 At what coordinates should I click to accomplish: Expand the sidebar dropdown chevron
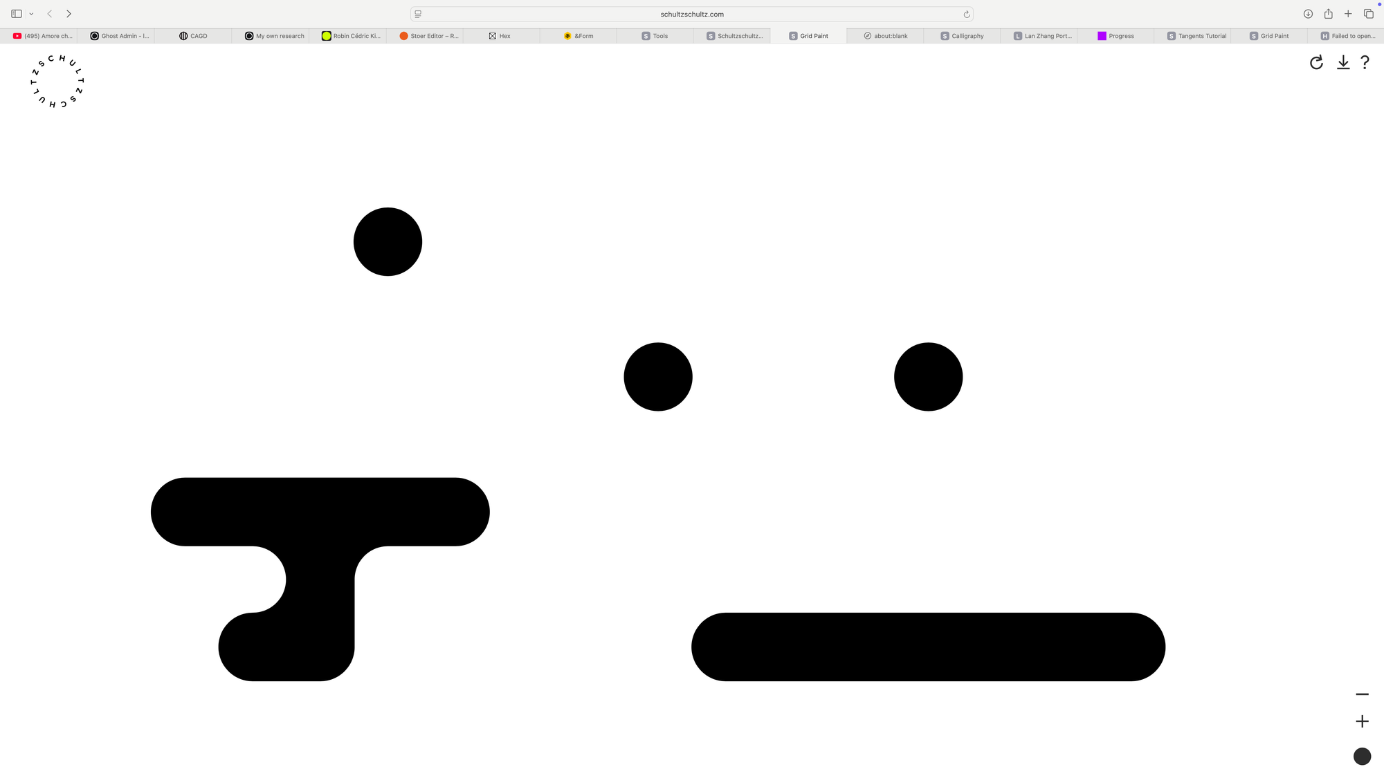[31, 14]
